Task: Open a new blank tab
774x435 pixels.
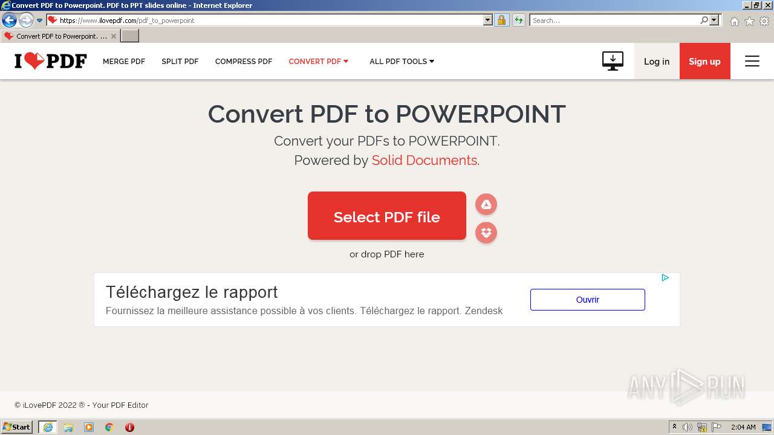Action: click(x=130, y=36)
